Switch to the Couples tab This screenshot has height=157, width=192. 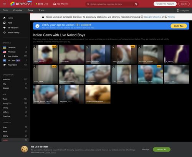coord(18,10)
